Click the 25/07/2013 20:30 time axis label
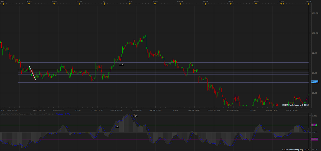Screen dimensions: 321x151 tap(9, 110)
